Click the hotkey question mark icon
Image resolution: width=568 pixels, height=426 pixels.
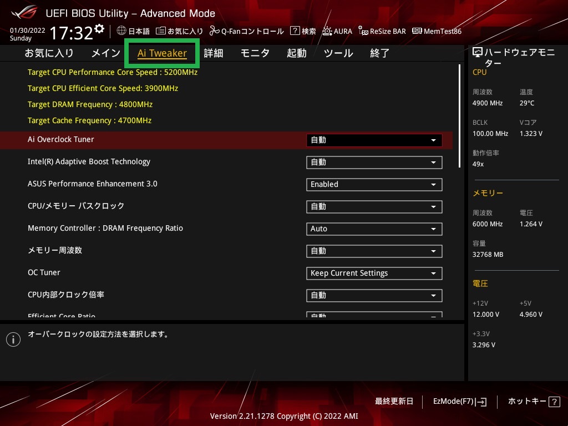554,402
